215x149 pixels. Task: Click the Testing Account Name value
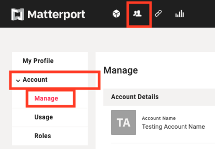(173, 126)
